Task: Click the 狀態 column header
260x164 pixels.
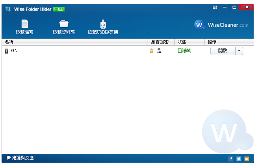Action: click(x=189, y=42)
